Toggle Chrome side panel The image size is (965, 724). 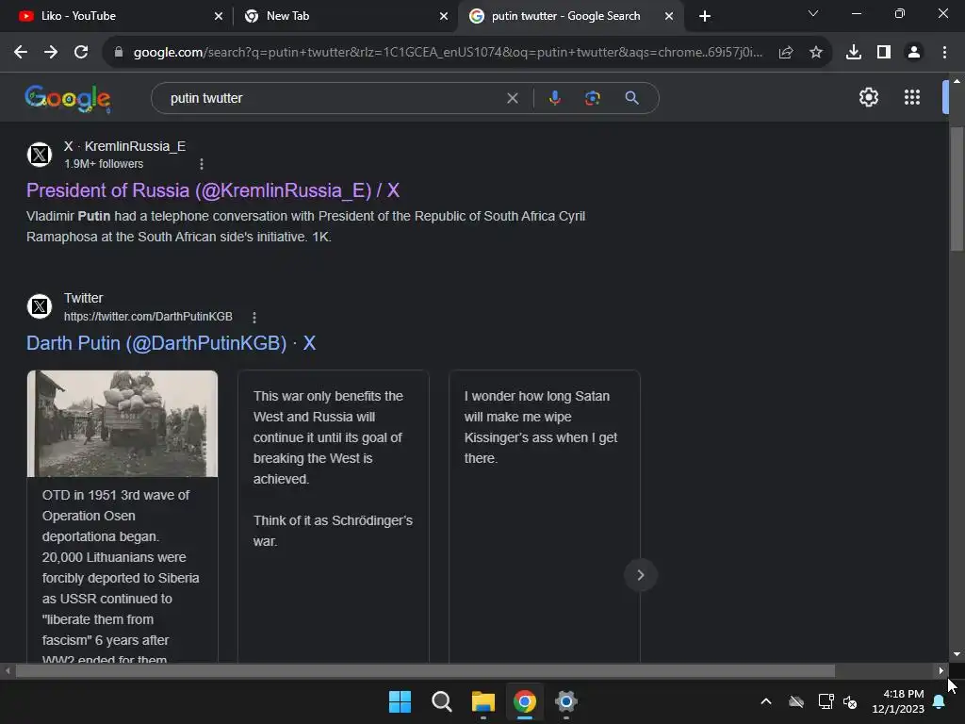[884, 53]
